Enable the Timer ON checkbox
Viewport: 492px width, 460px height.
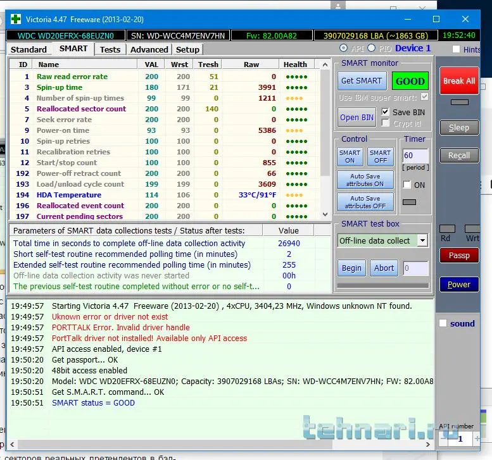tap(407, 185)
